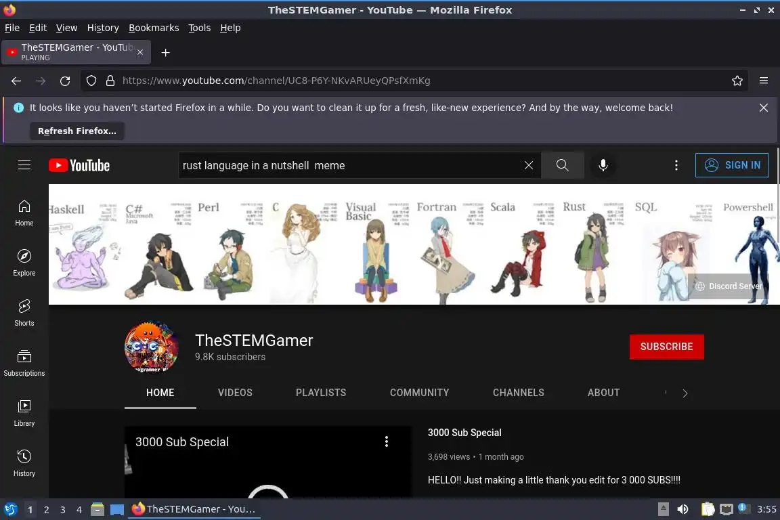Select the TheSTEMGamer taskbar window entry
Viewport: 780px width, 520px height.
coord(194,509)
